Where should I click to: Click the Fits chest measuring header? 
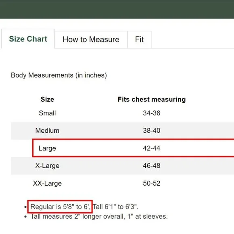coord(152,100)
